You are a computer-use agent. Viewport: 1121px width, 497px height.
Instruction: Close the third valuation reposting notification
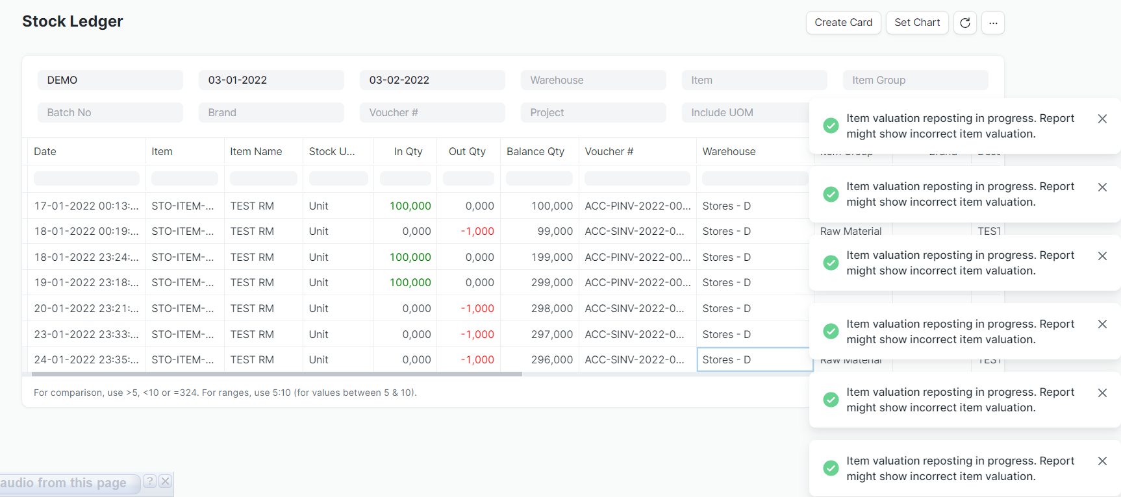pyautogui.click(x=1102, y=256)
